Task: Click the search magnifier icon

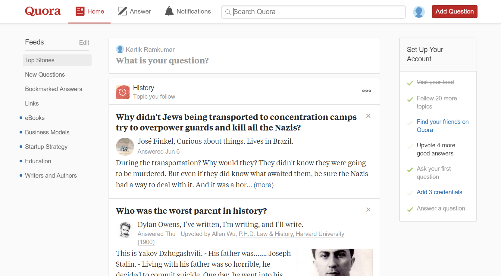Action: point(228,12)
